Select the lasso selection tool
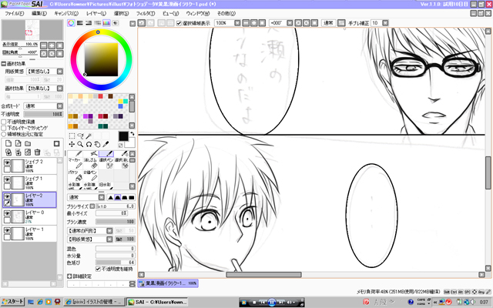Screen dimensions: 493x308 80,136
